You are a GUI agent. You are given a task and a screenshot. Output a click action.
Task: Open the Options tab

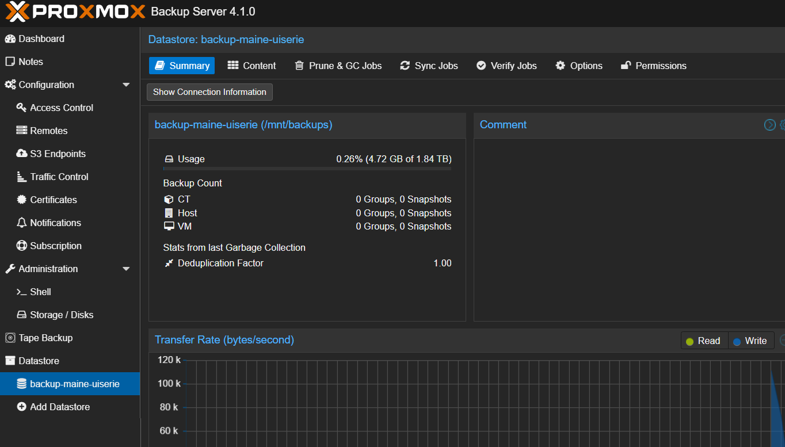click(579, 66)
